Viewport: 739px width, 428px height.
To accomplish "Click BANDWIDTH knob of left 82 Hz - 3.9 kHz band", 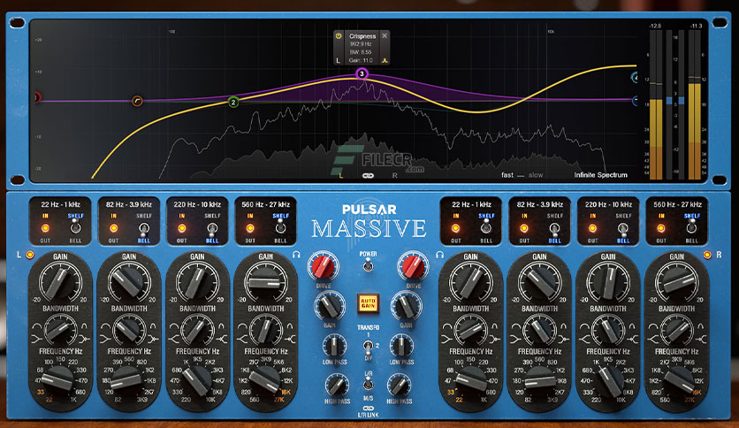I will tap(129, 330).
